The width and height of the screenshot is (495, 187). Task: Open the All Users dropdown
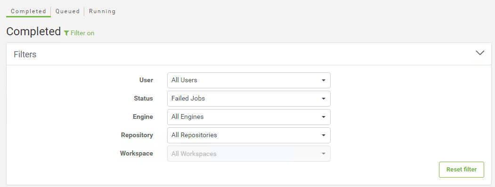pyautogui.click(x=249, y=80)
